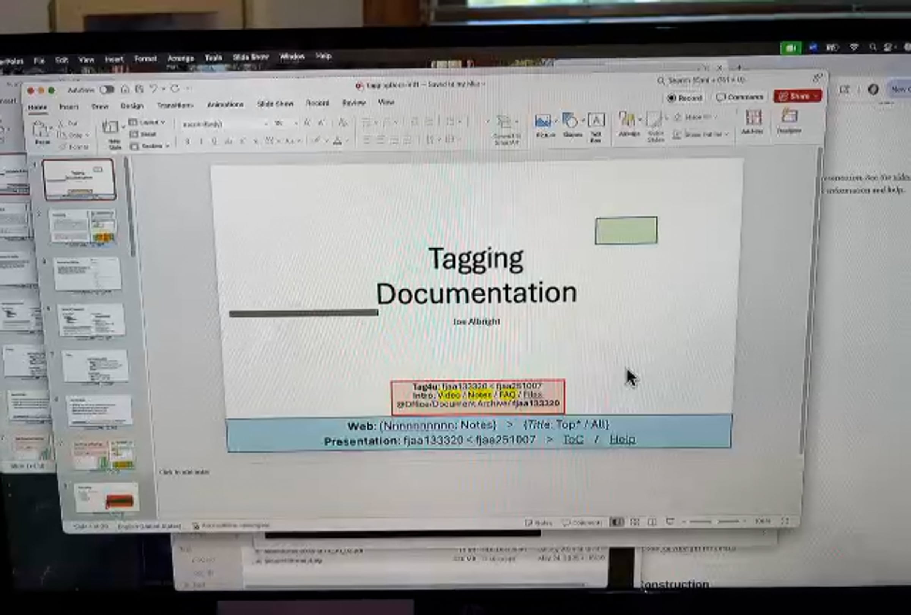The height and width of the screenshot is (615, 911).
Task: Undo the last action
Action: pyautogui.click(x=153, y=89)
